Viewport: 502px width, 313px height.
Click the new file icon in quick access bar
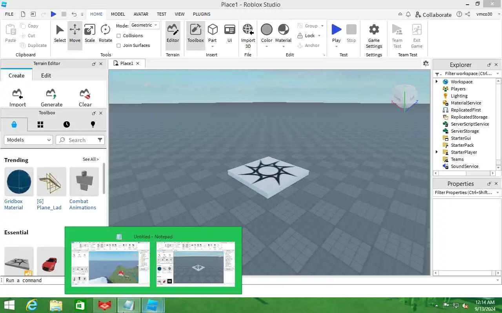23,14
